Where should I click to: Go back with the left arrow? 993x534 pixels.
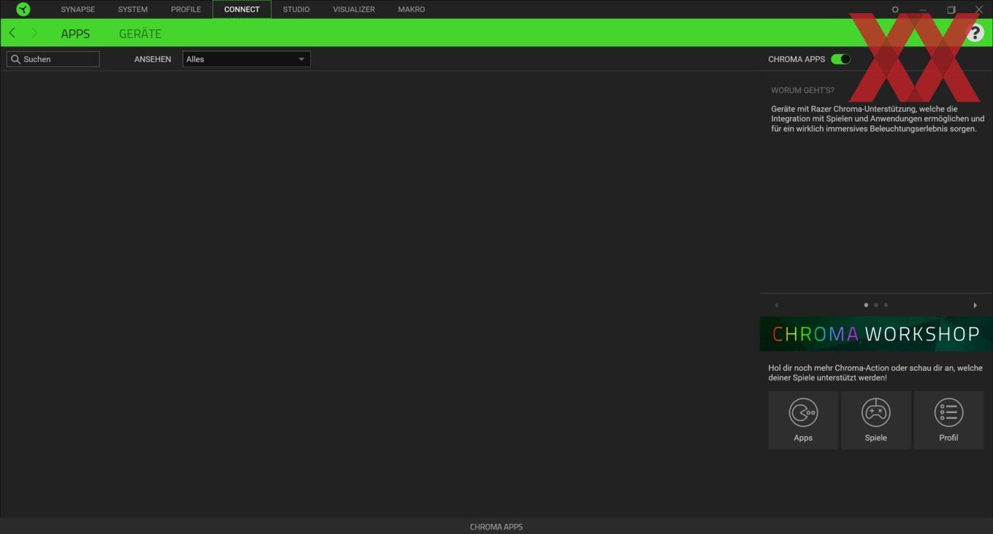pyautogui.click(x=12, y=33)
